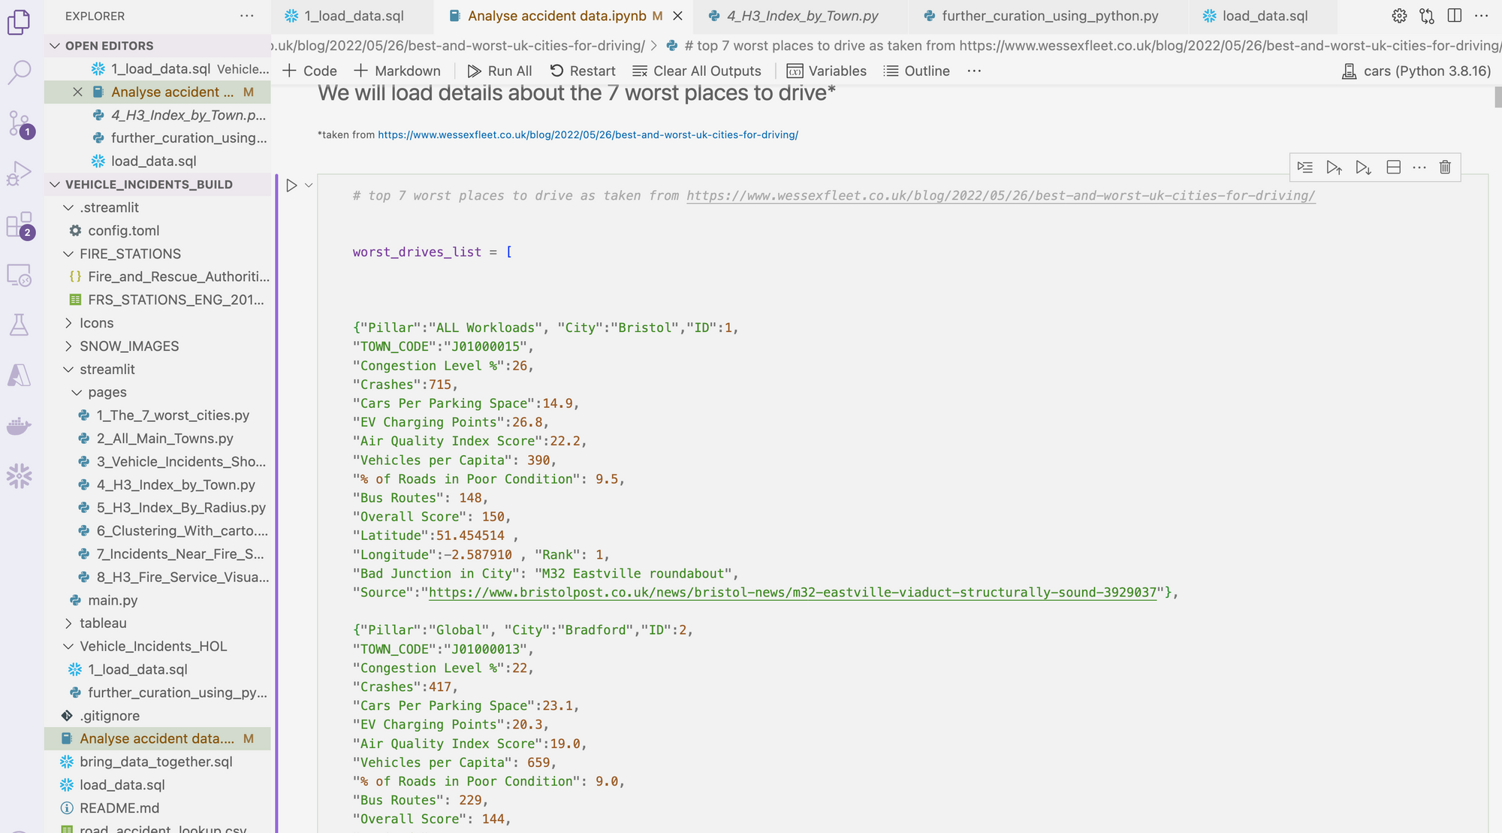Split the current cell
This screenshot has width=1502, height=833.
[1393, 168]
